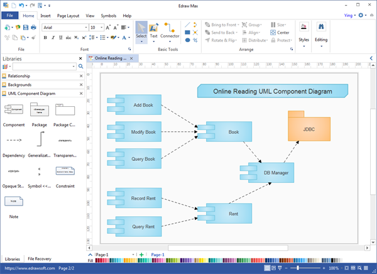
Task: Open the www.edrawsoft.com link
Action: tap(26, 268)
